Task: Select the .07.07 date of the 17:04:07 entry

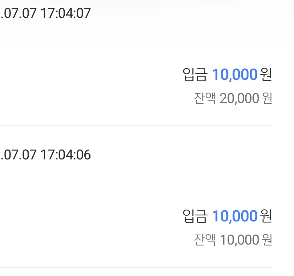Action: 18,13
